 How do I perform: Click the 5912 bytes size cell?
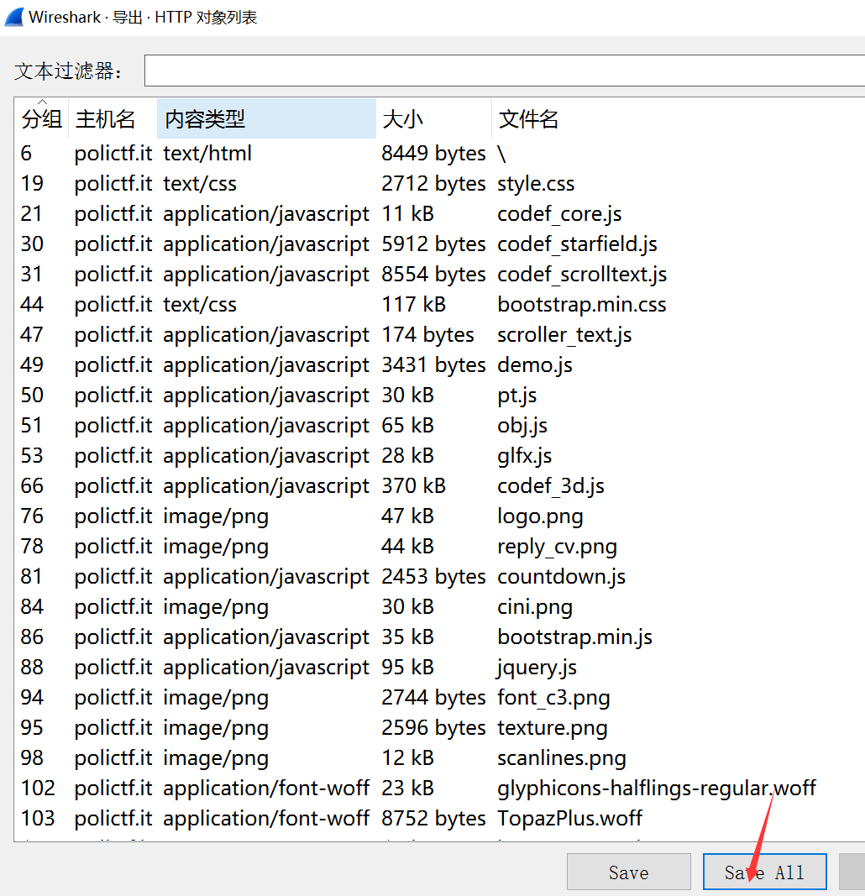click(433, 244)
